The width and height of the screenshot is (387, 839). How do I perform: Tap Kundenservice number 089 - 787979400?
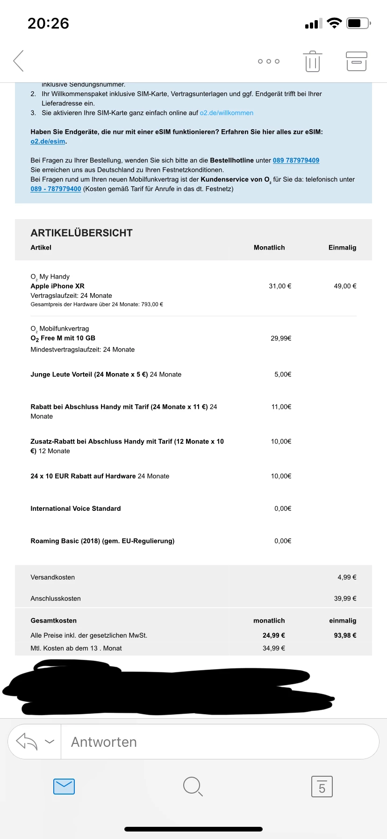click(x=56, y=189)
